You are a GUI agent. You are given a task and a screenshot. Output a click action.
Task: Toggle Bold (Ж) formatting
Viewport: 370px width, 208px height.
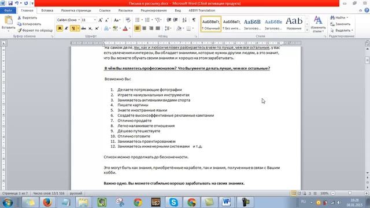60,28
